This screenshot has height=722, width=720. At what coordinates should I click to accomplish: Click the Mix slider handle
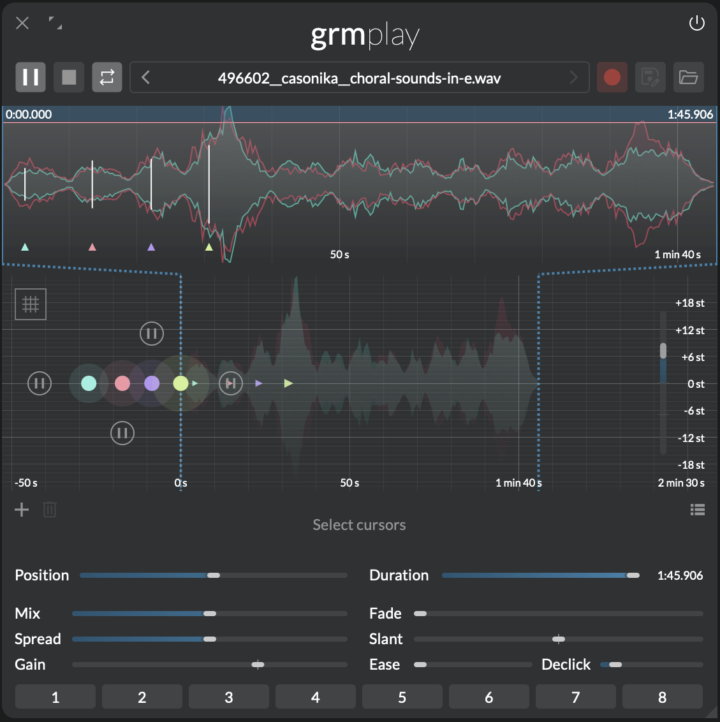pos(210,614)
